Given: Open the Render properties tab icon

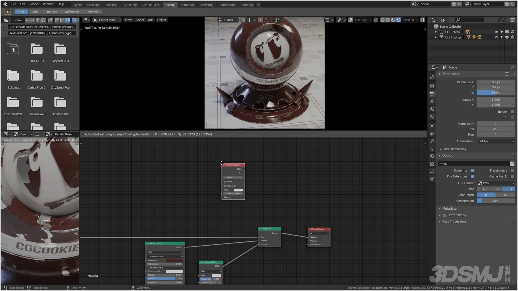Looking at the screenshot, I should coord(432,86).
